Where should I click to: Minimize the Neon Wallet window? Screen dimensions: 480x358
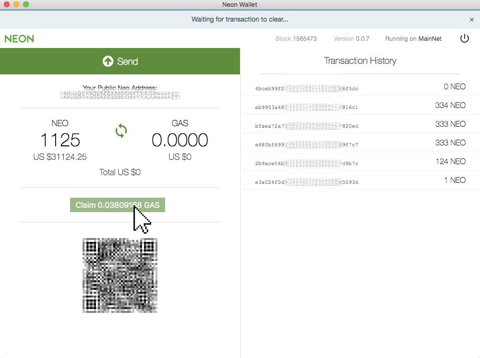click(16, 4)
